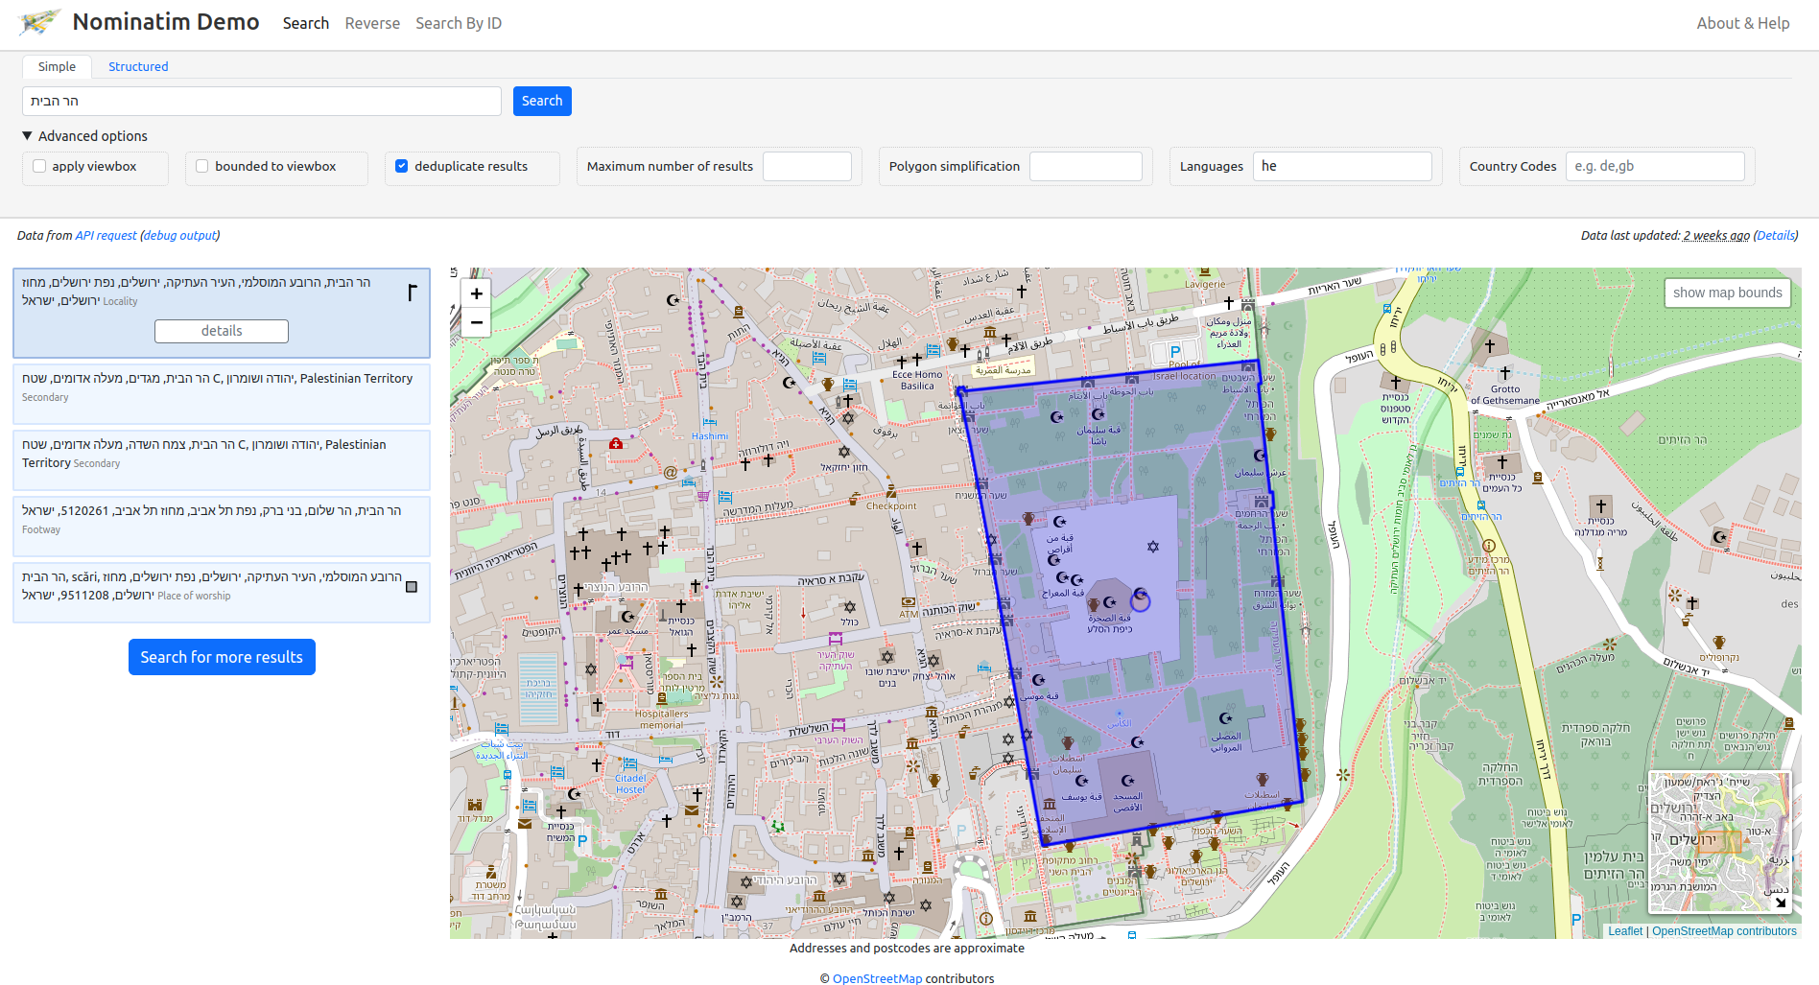Click the minimap collapse arrow icon
1819x985 pixels.
1780,902
